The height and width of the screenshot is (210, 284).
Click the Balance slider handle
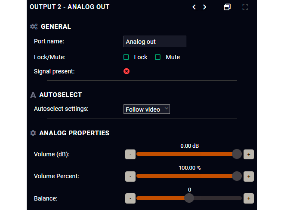[189, 198]
